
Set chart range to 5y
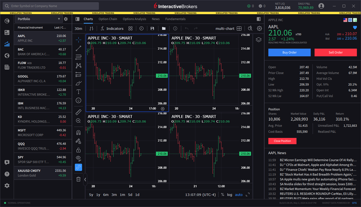(x=91, y=195)
